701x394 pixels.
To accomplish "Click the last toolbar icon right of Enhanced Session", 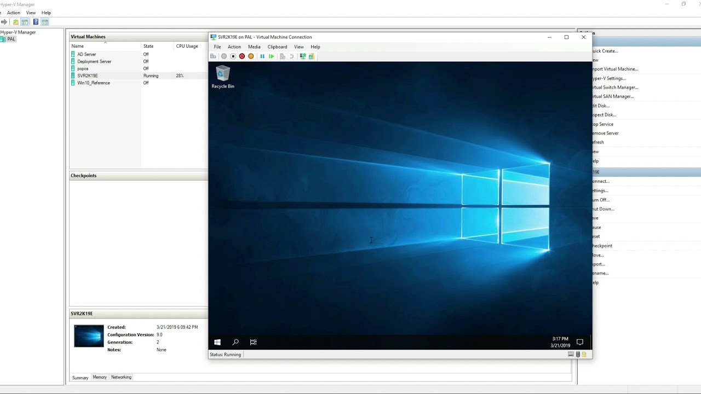I will 311,56.
